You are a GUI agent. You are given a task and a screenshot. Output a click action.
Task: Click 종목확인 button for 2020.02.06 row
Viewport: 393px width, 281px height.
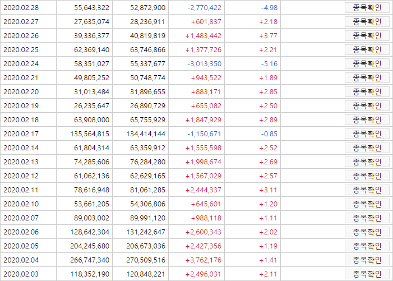367,232
